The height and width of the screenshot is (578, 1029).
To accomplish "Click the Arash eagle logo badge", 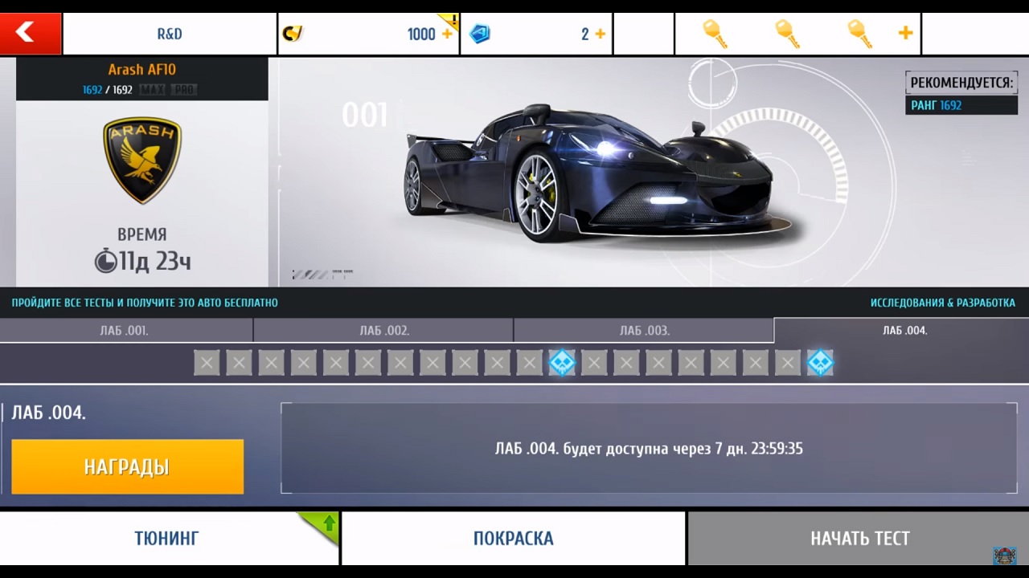I will coord(142,160).
